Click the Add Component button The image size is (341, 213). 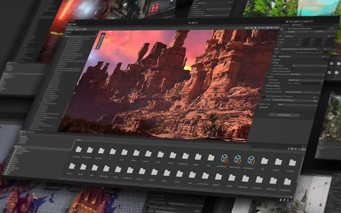click(284, 115)
